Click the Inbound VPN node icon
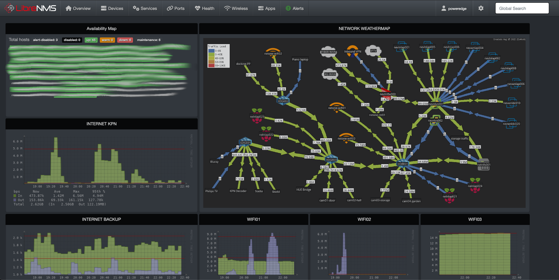Viewport: 559px width, 280px height. 352,51
